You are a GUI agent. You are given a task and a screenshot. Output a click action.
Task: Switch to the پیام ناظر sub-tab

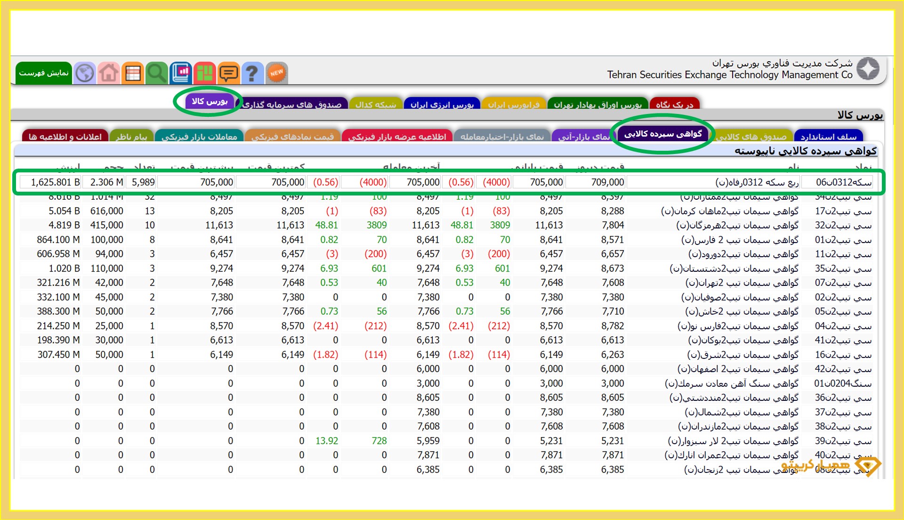click(131, 137)
